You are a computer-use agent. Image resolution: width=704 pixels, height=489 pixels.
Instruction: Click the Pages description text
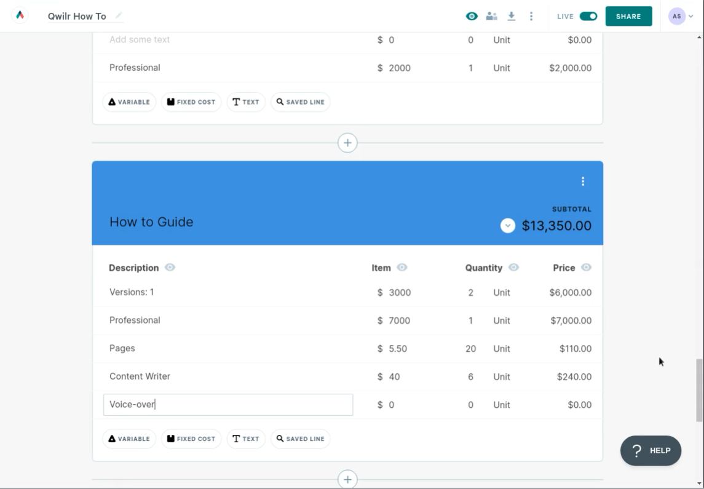click(122, 349)
